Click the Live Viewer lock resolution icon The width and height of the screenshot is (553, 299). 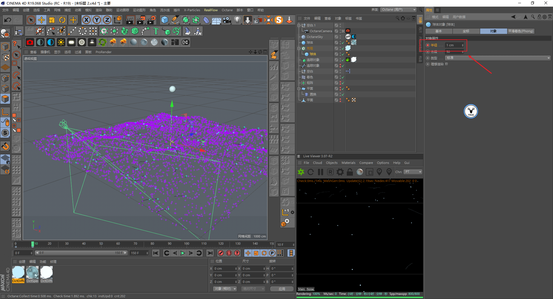[350, 172]
